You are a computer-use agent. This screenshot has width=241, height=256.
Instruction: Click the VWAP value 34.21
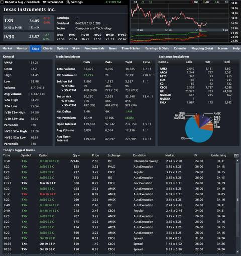point(35,63)
